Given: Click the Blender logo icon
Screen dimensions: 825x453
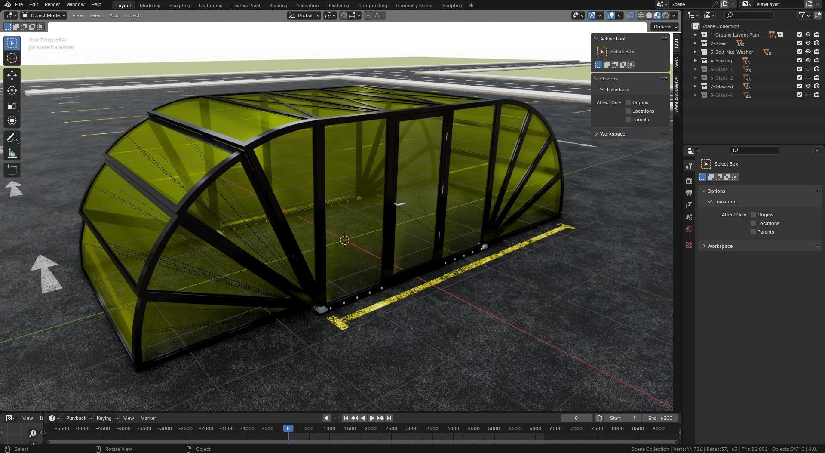Looking at the screenshot, I should (7, 4).
